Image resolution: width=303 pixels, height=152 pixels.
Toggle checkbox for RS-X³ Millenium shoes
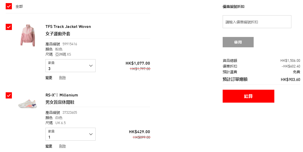(9, 95)
